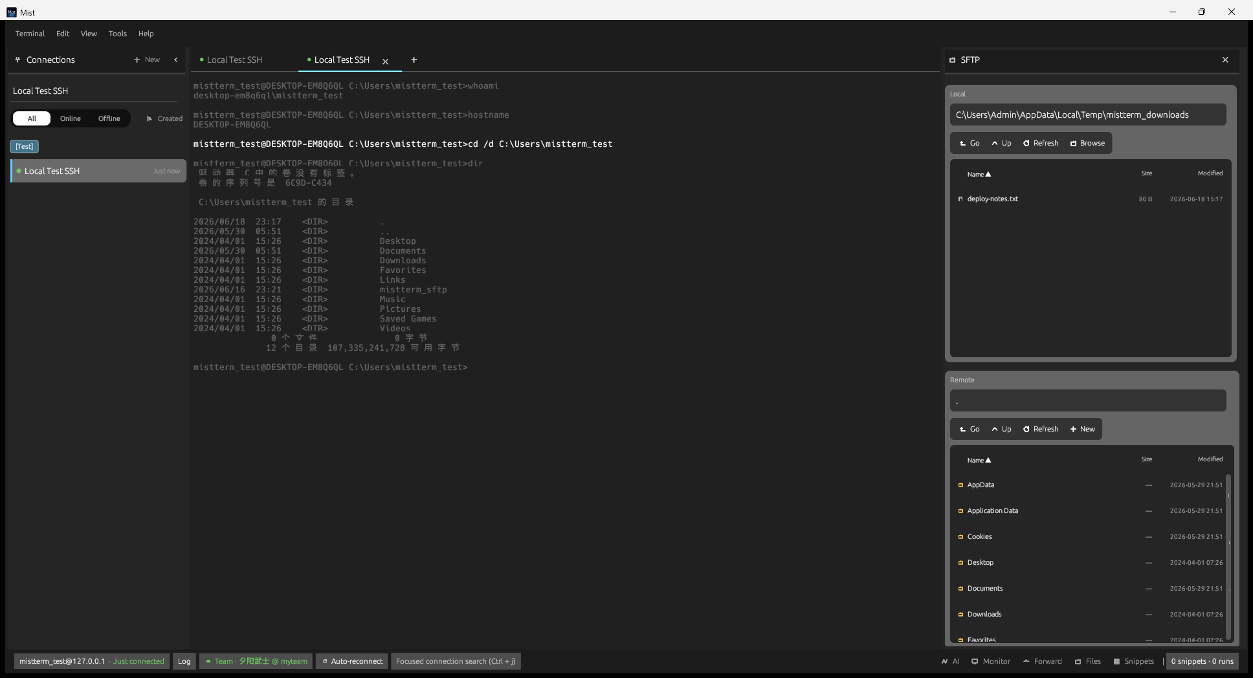Open the AI panel
Screen dimensions: 1253x678
[x=950, y=661]
